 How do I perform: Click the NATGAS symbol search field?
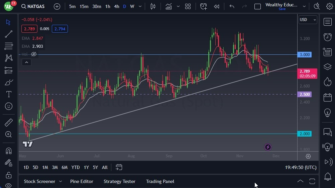[36, 6]
